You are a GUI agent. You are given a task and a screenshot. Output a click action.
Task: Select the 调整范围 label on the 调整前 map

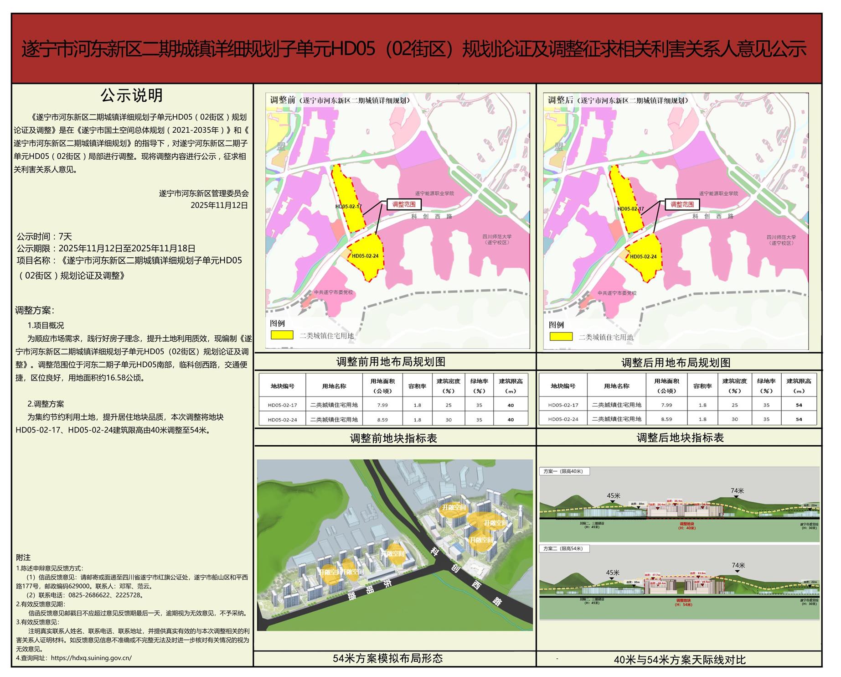point(403,204)
